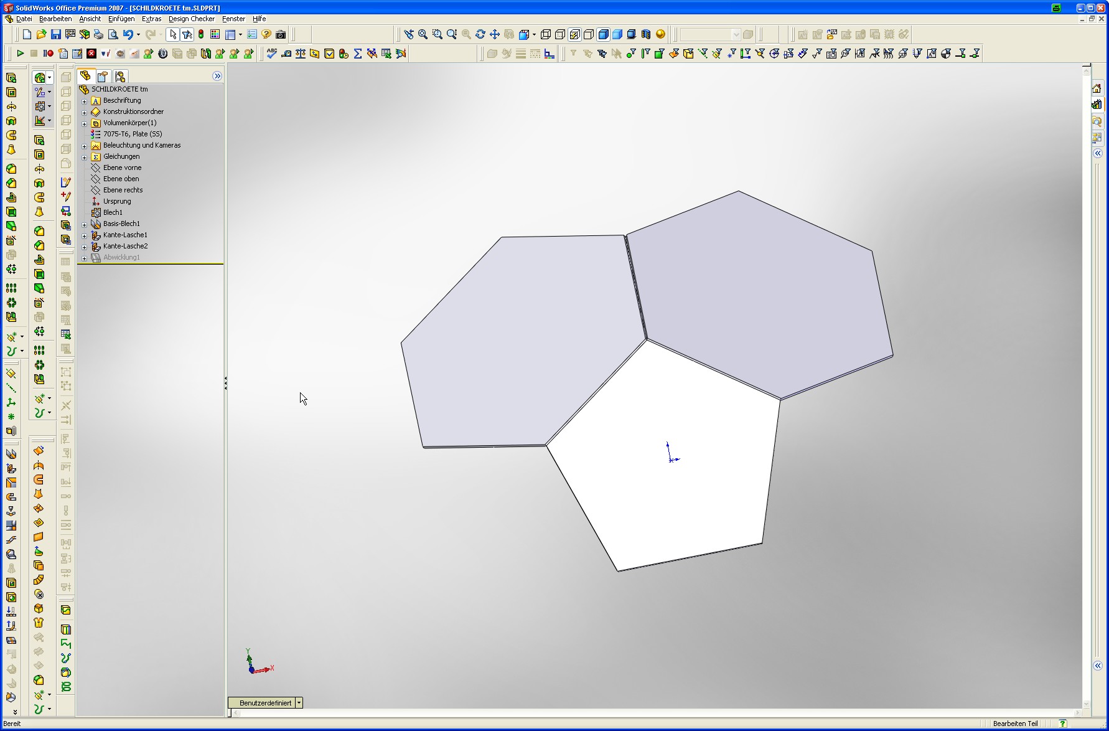Click the Pan view tool
1109x731 pixels.
(x=495, y=34)
